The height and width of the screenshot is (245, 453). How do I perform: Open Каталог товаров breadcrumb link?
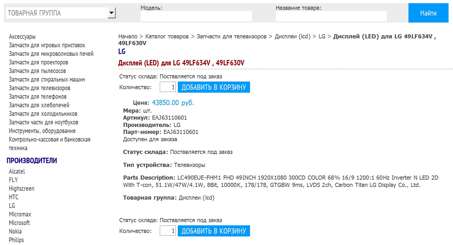pyautogui.click(x=167, y=36)
